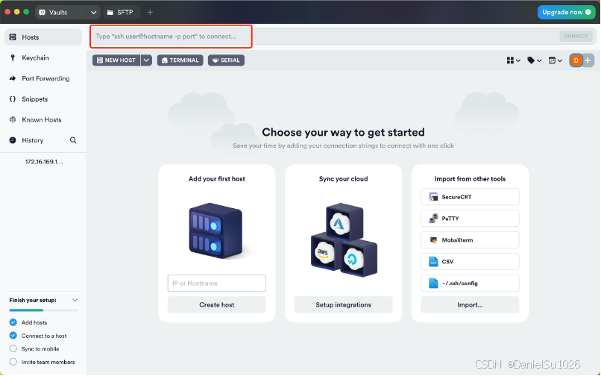Import hosts from SecureCRT
The image size is (601, 376).
[x=470, y=197]
